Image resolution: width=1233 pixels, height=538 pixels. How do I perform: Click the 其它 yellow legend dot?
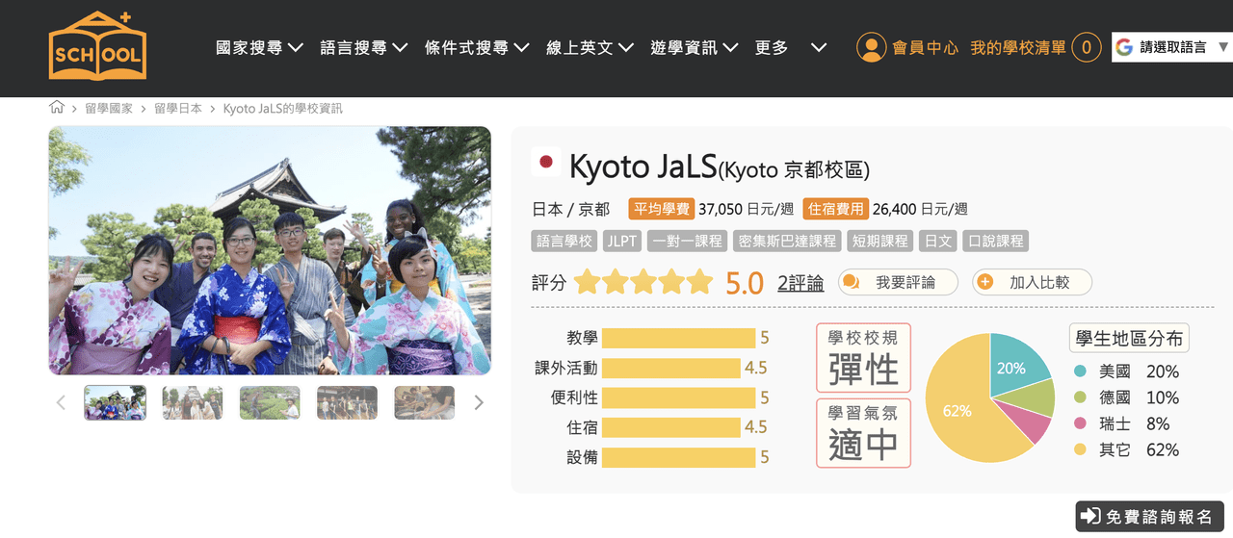pyautogui.click(x=1080, y=449)
